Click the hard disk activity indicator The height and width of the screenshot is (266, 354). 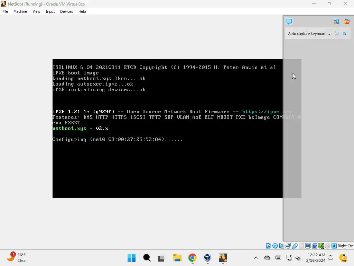tap(268, 246)
